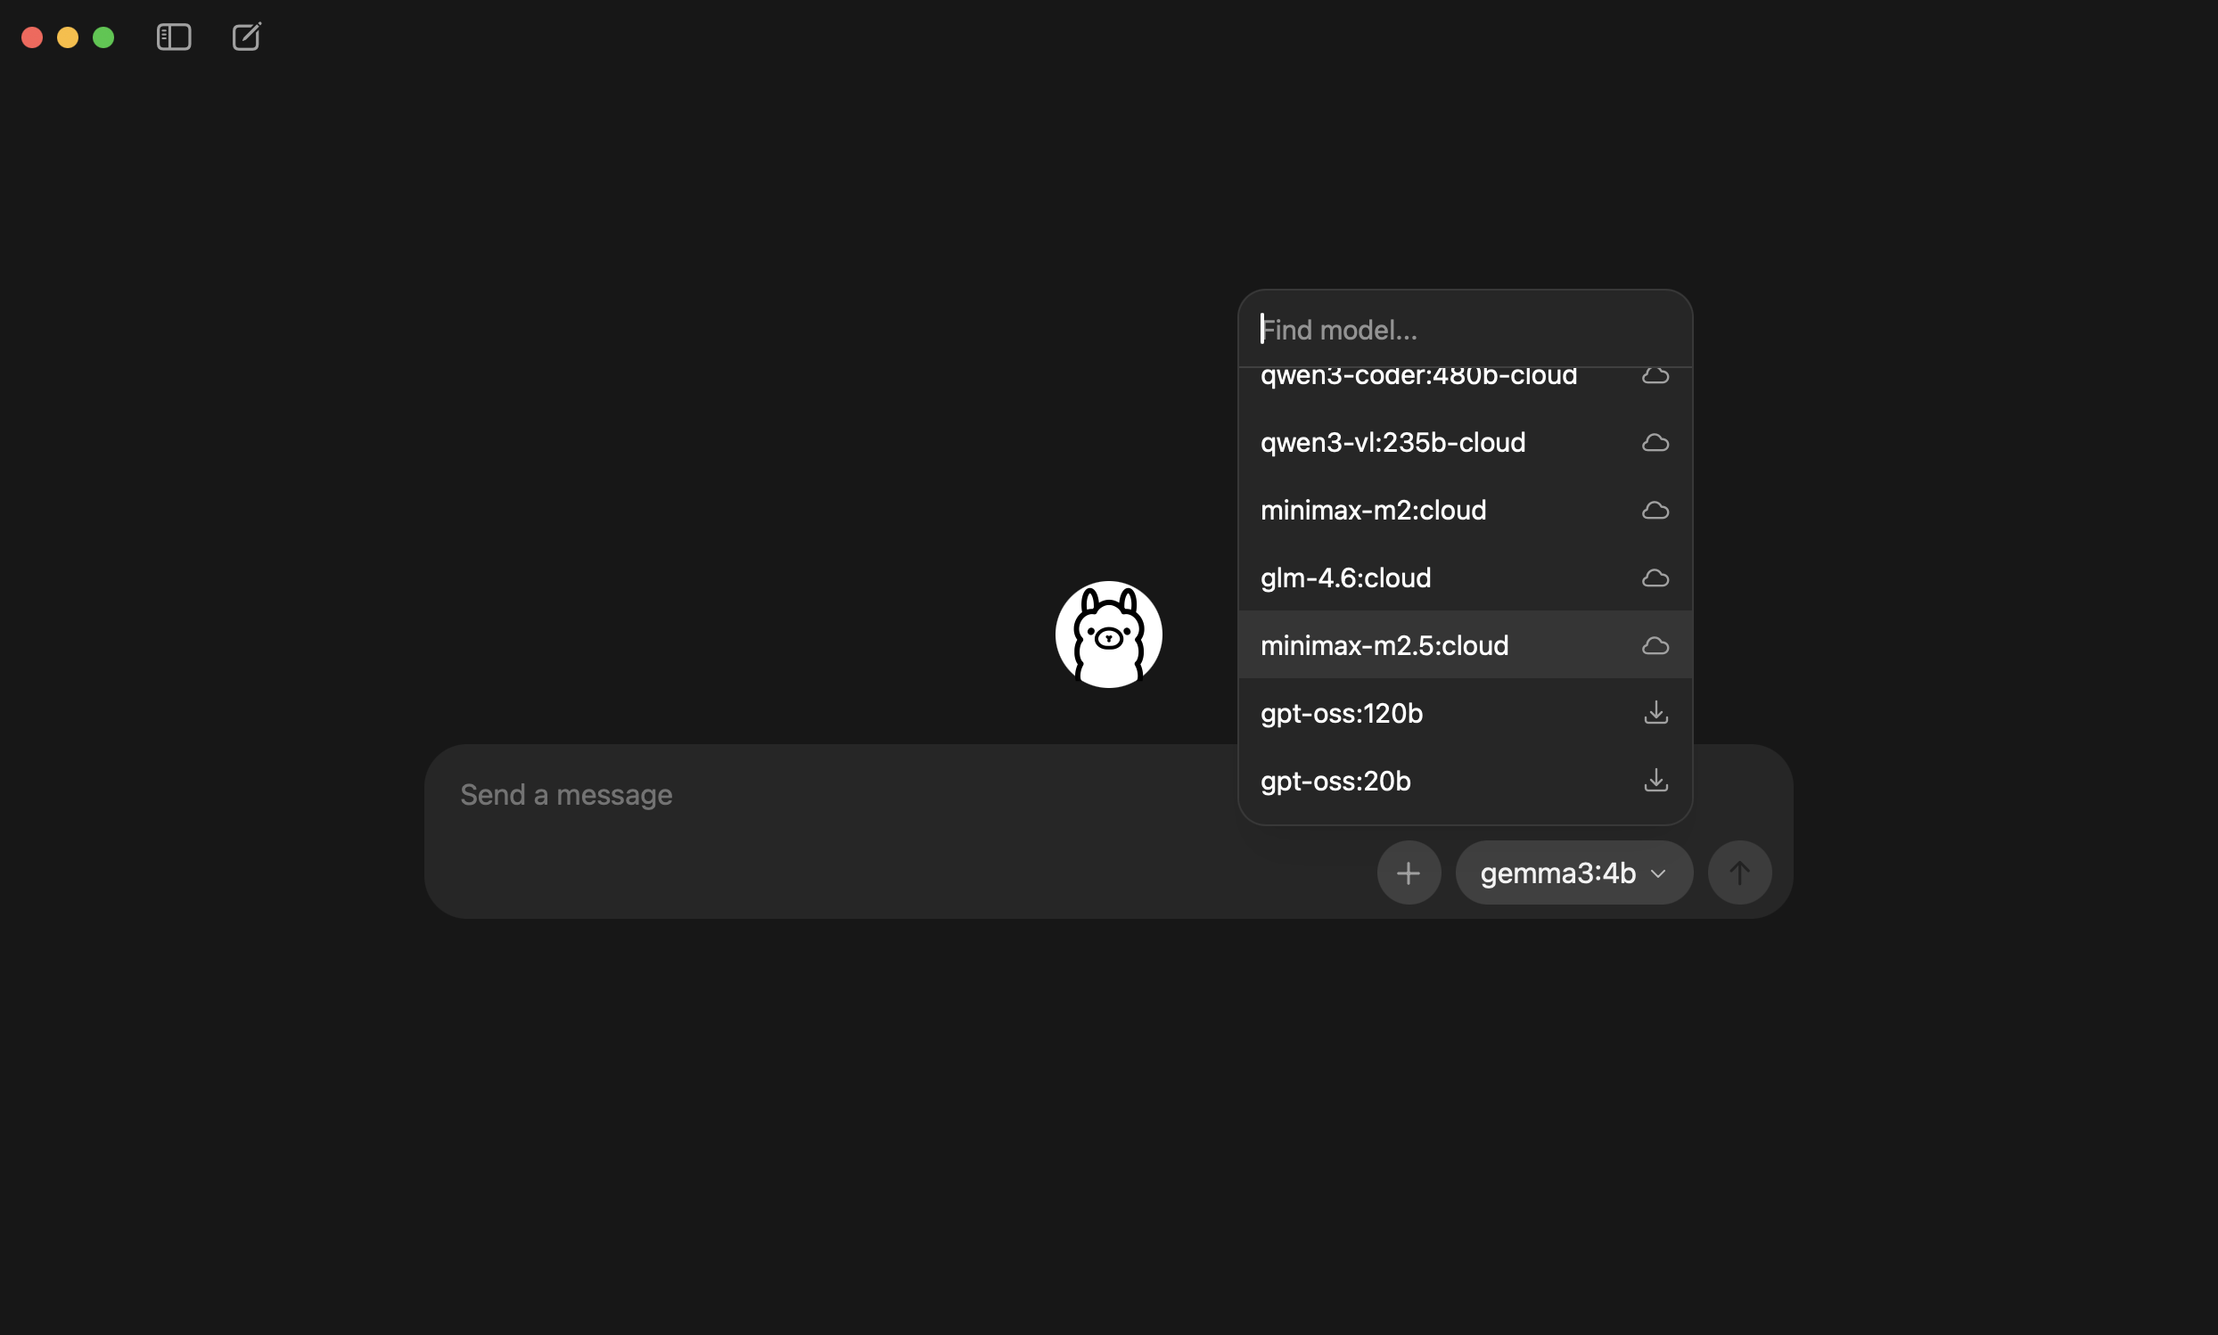Select qwen3-coder:480b-cloud model entry
Viewport: 2218px width, 1335px height.
[1465, 378]
